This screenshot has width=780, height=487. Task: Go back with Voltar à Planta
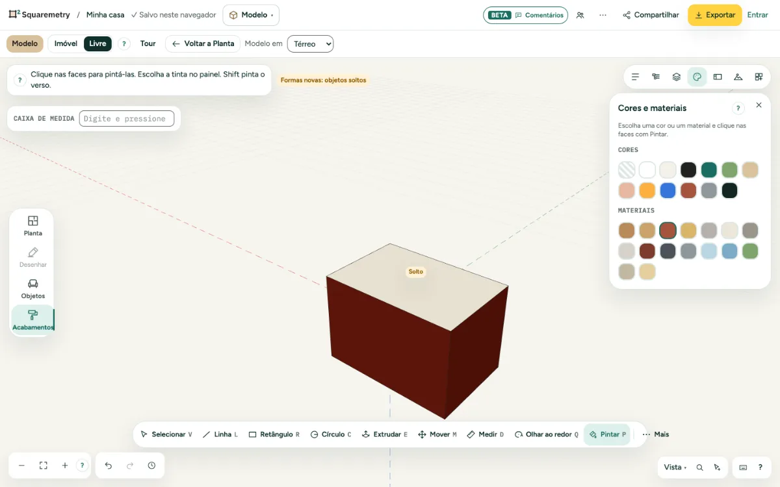tap(203, 44)
